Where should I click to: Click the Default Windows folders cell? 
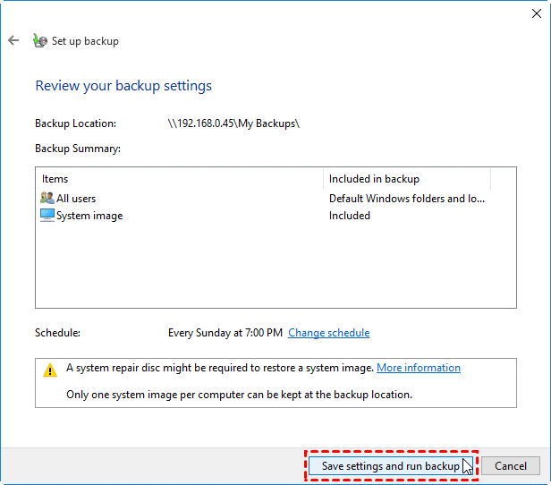(407, 199)
